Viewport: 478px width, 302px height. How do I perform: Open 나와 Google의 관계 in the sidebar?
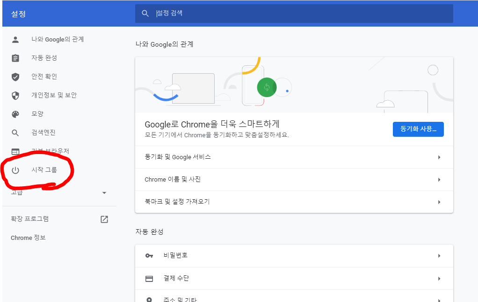58,39
